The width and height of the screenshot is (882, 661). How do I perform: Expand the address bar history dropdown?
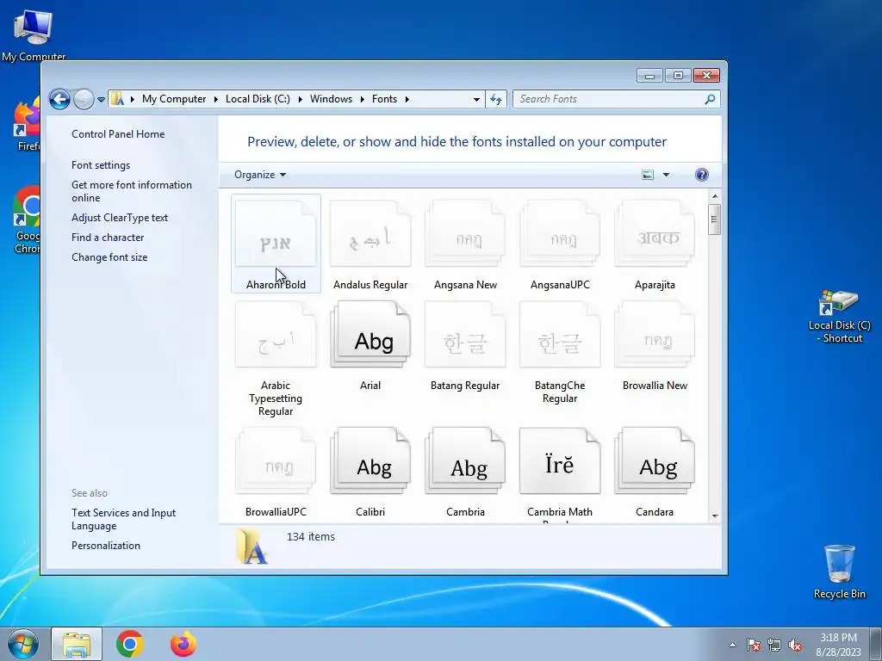click(476, 100)
